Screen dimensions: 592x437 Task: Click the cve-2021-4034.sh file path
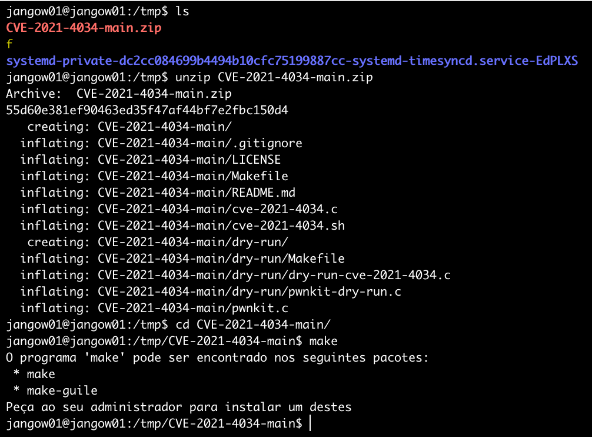(x=221, y=226)
